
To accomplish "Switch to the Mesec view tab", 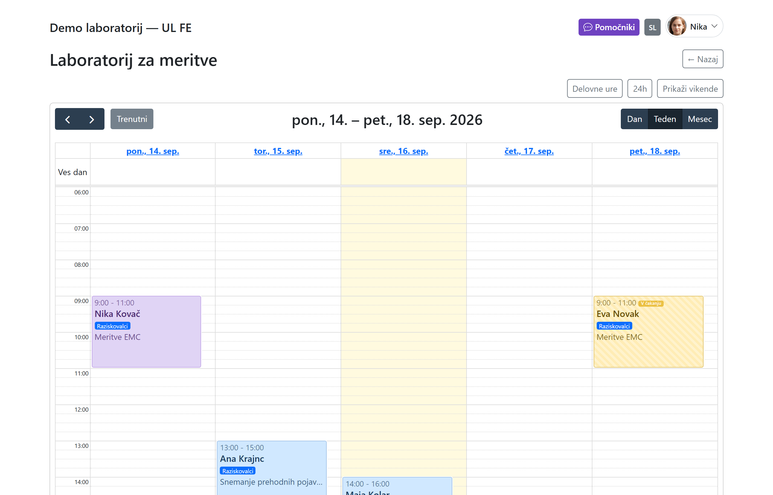I will click(x=700, y=119).
